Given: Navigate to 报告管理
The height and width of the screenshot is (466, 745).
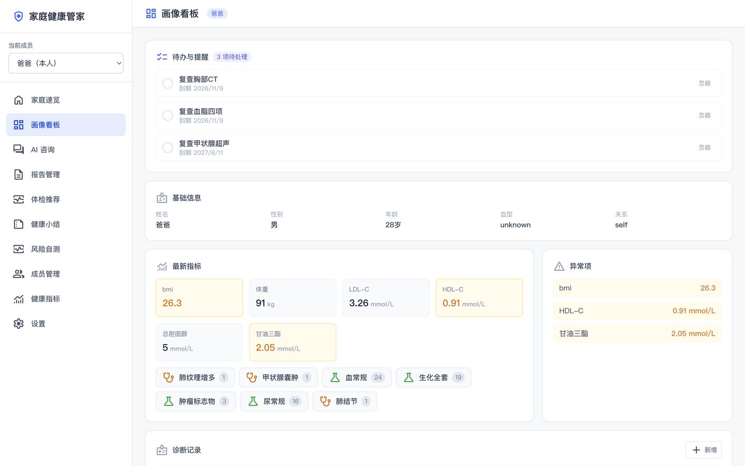Looking at the screenshot, I should coord(66,174).
